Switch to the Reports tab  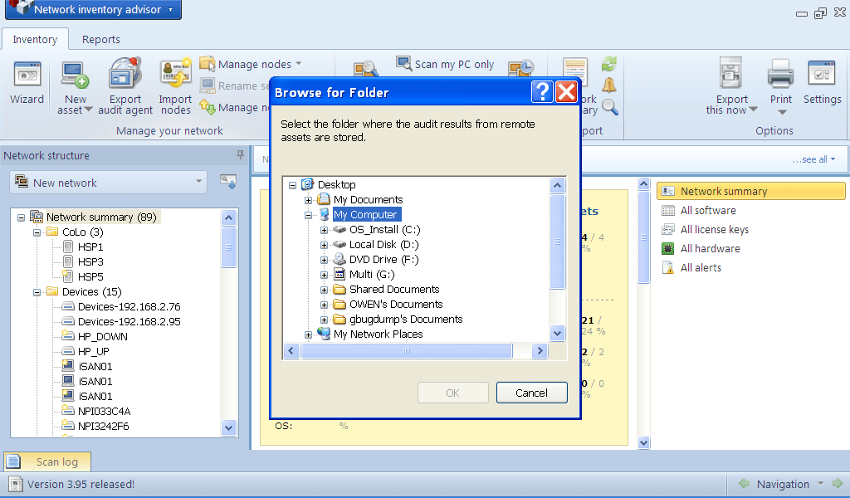(100, 40)
